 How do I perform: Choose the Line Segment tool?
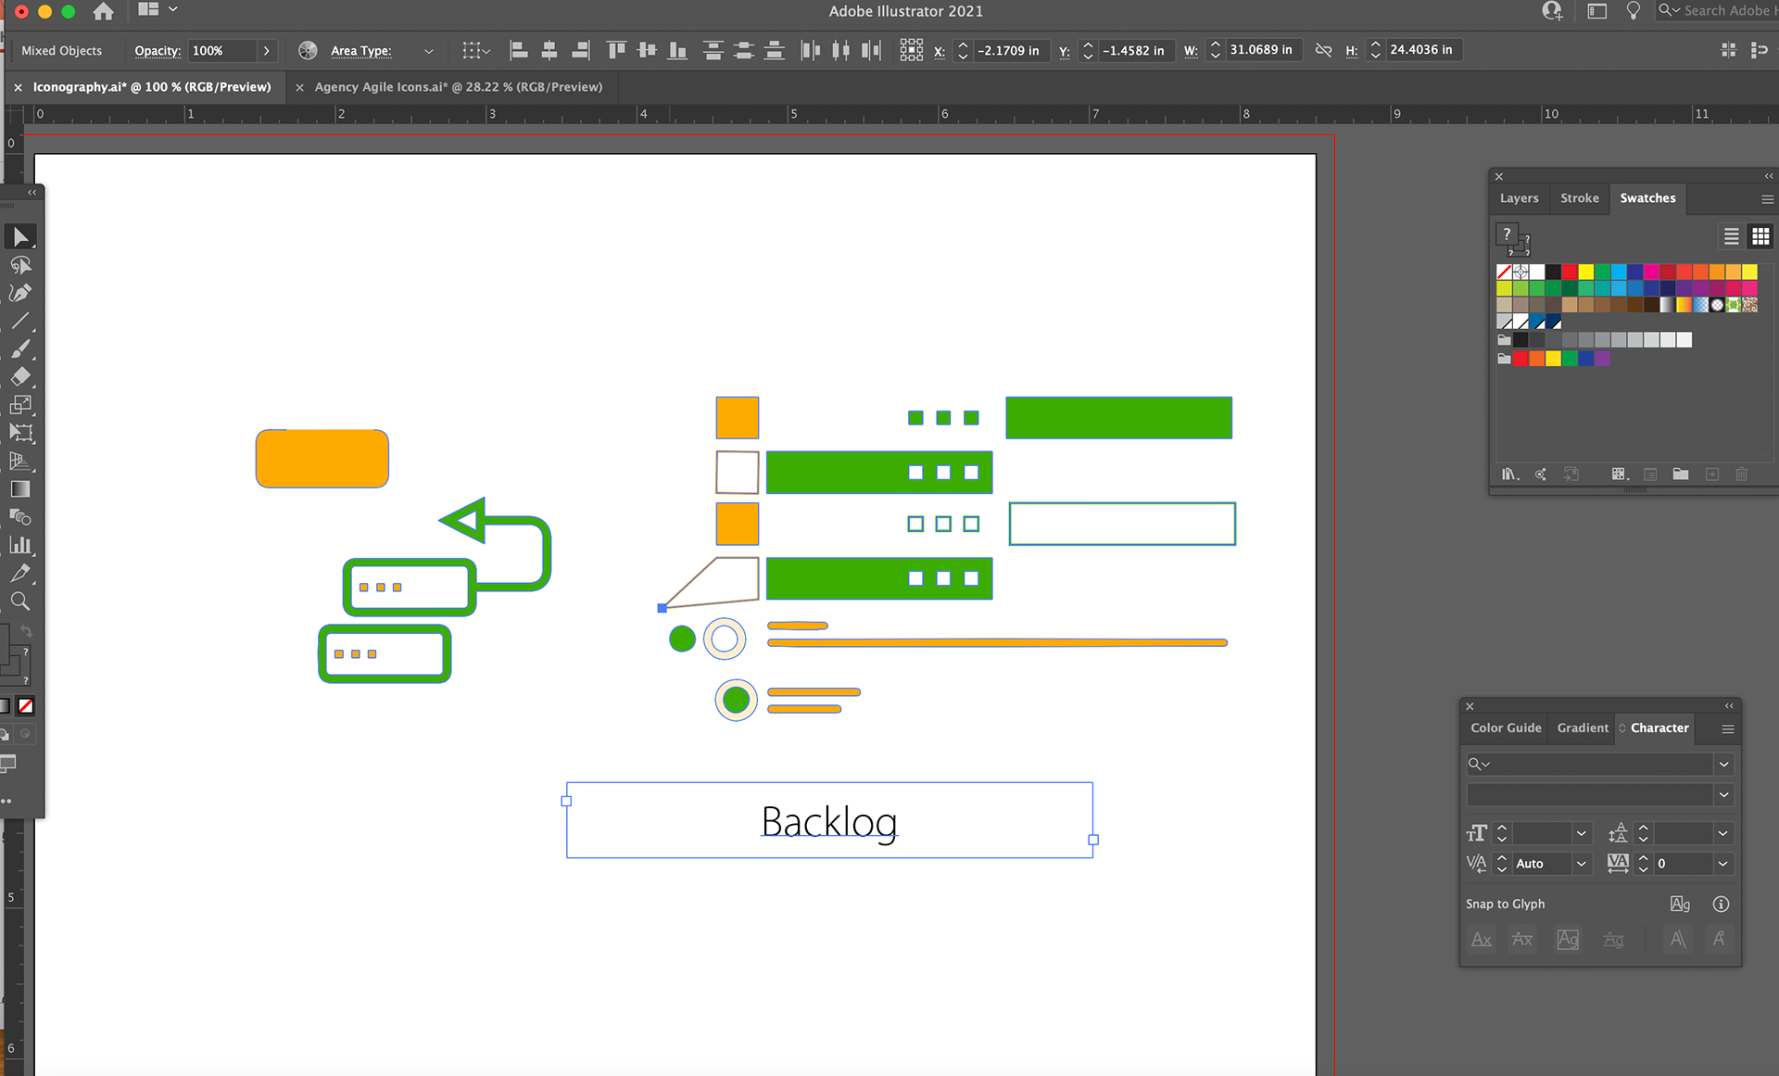[x=20, y=321]
